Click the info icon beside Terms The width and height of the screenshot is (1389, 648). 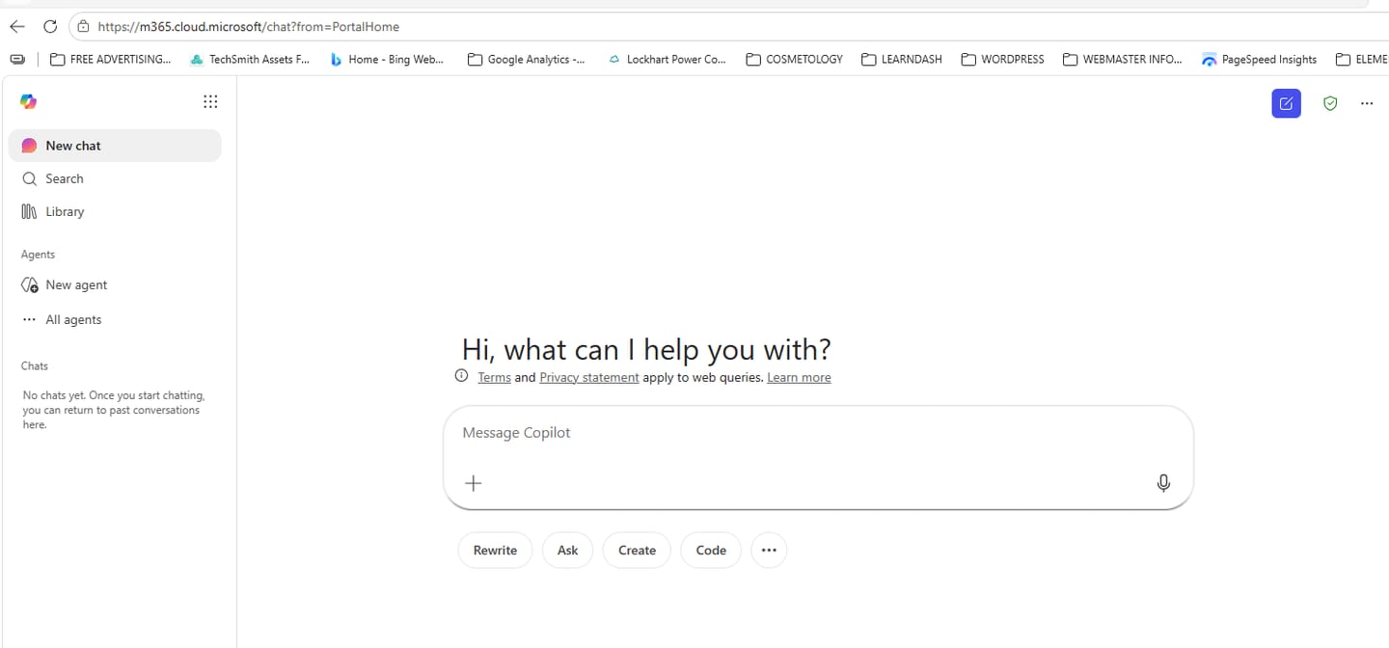(461, 376)
